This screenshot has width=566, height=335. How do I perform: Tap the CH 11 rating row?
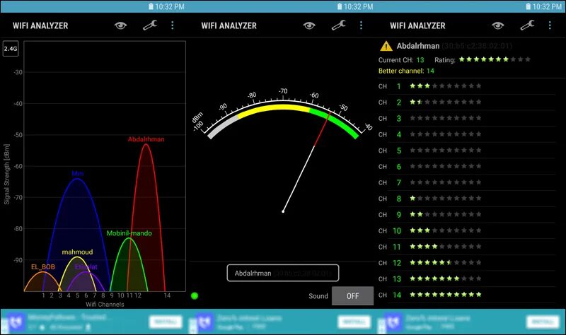466,247
